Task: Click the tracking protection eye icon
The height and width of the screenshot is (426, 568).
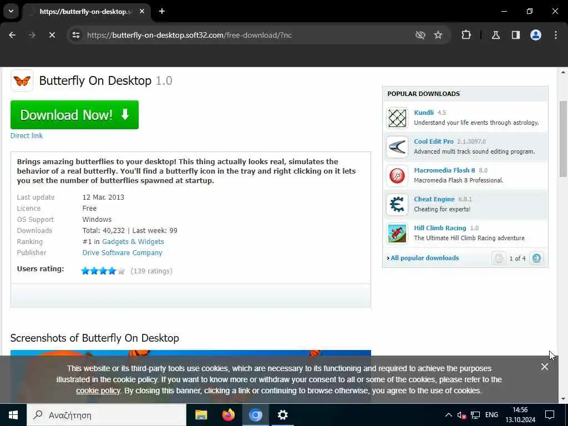Action: [x=420, y=35]
